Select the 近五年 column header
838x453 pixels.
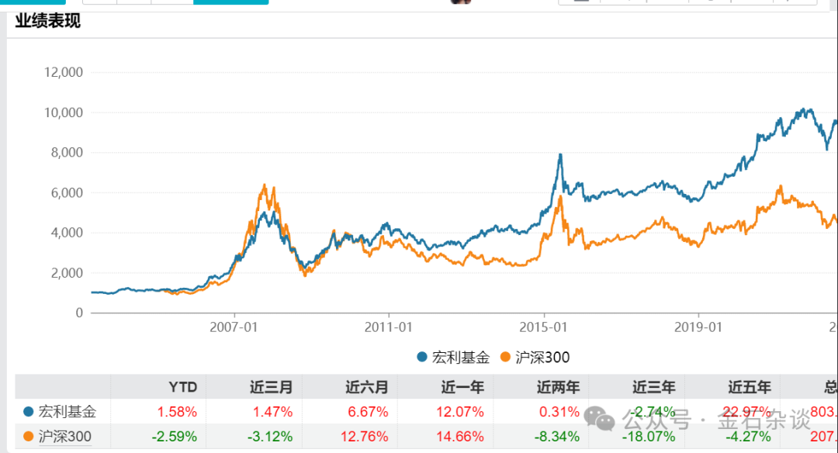click(x=750, y=386)
